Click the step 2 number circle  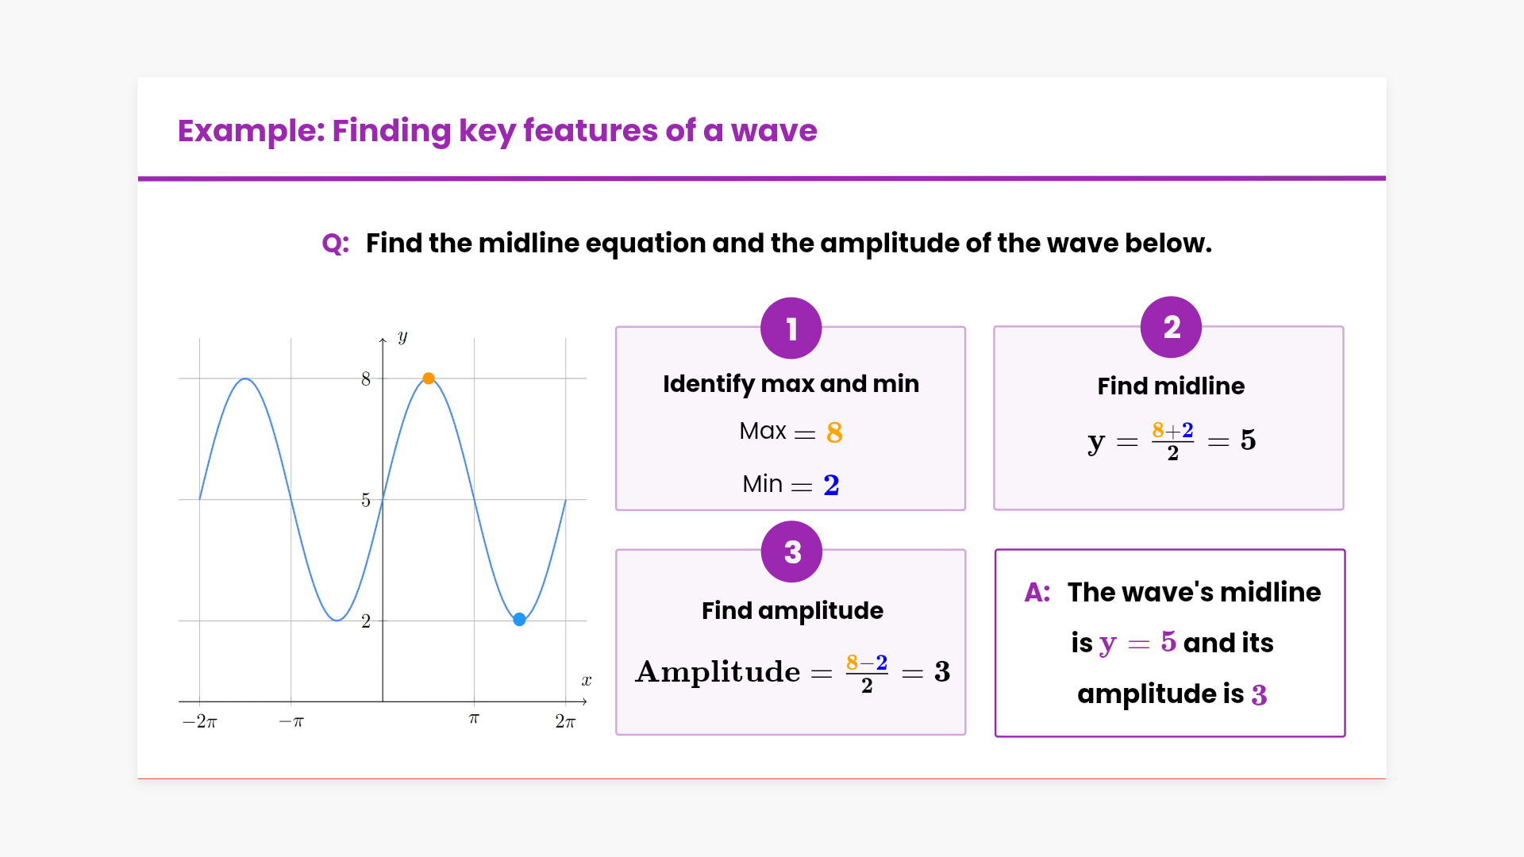click(x=1171, y=327)
